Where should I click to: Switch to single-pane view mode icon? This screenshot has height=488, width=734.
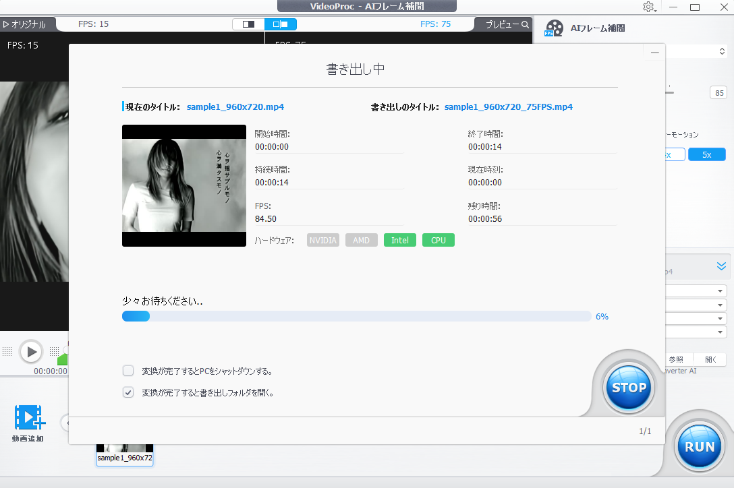point(248,24)
